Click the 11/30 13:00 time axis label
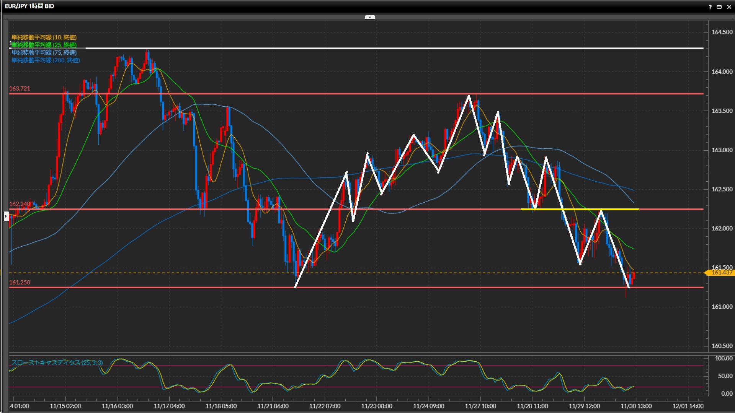Viewport: 735px width, 413px height. (636, 406)
